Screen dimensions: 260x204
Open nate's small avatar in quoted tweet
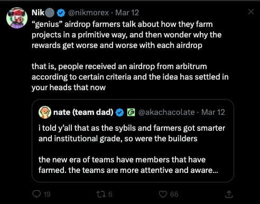coord(45,112)
